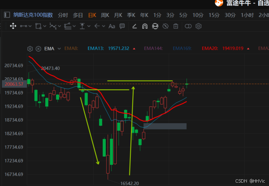Viewport: 269px width, 186px height.
Task: Click EMA13 value 19571.232
Action: pos(119,49)
